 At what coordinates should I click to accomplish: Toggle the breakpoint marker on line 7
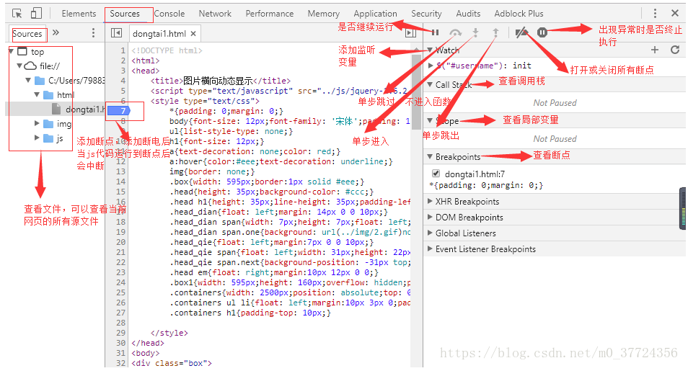[x=119, y=111]
